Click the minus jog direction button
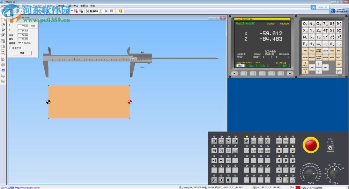This screenshot has width=349, height=189. 293,170
